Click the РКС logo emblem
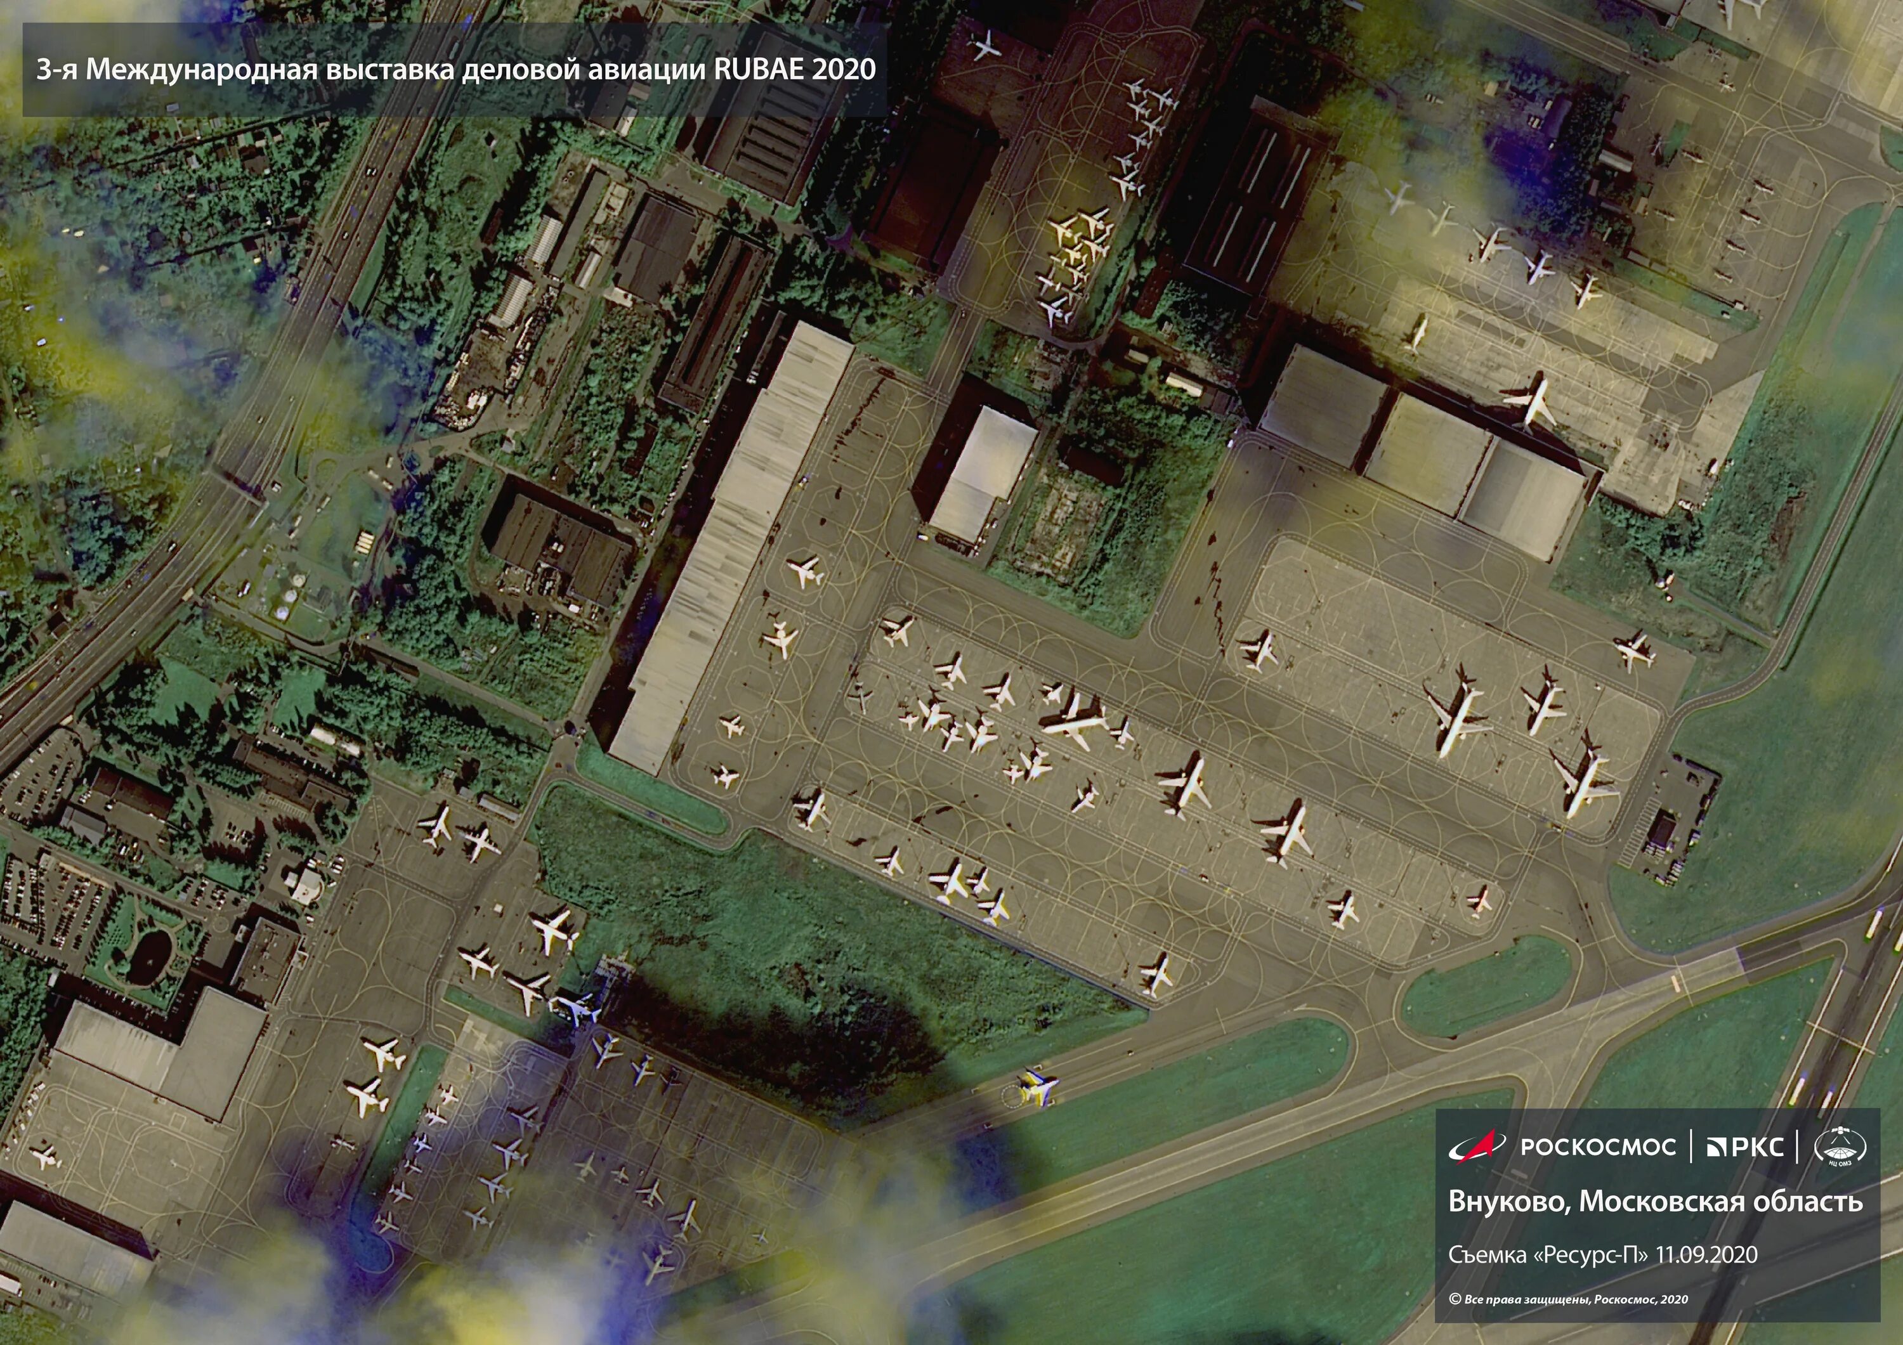Image resolution: width=1903 pixels, height=1345 pixels. 1718,1147
